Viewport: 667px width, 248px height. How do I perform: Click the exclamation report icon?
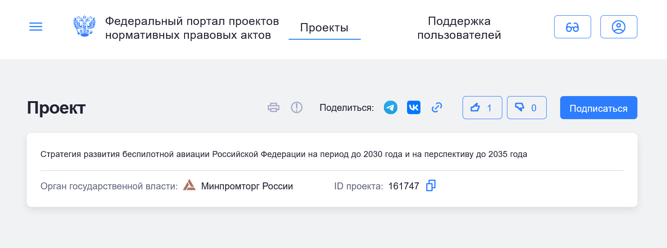tap(296, 108)
